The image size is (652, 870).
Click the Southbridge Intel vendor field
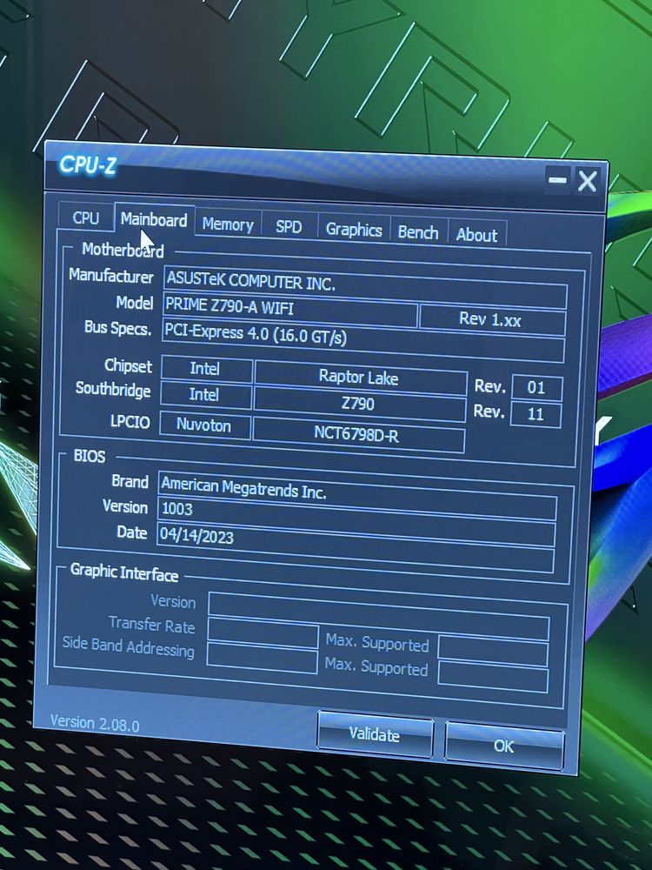click(205, 394)
